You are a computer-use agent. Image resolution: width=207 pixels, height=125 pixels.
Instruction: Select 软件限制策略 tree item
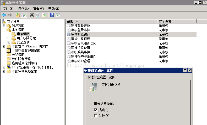point(21,59)
